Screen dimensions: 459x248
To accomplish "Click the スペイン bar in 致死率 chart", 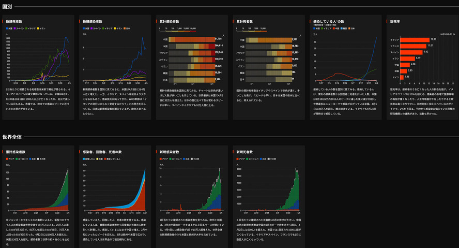I will coord(411,52).
